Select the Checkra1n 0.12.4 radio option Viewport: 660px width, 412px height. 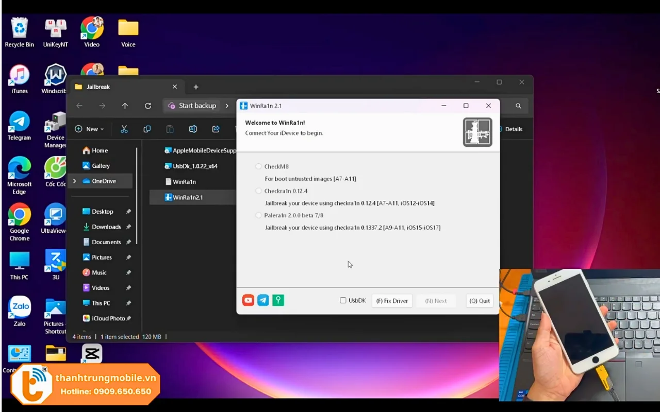(x=259, y=191)
